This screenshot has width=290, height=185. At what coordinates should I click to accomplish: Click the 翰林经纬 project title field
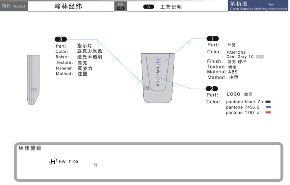(x=71, y=7)
